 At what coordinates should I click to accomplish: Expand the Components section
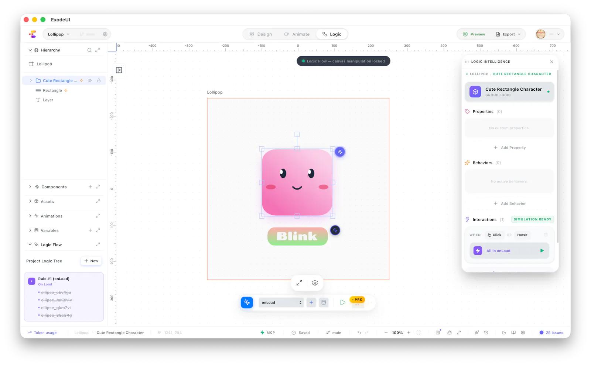(30, 187)
